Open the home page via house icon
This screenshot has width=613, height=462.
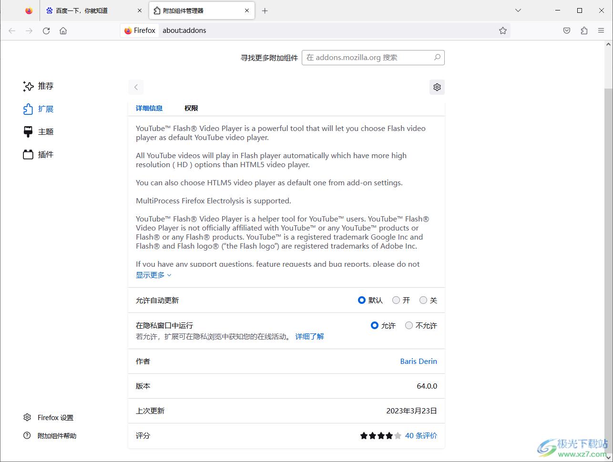[63, 30]
